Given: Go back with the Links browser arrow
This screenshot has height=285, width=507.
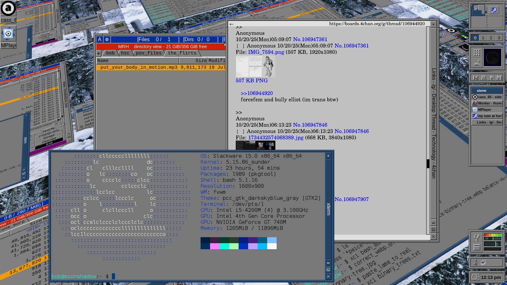Looking at the screenshot, I should pos(232,24).
